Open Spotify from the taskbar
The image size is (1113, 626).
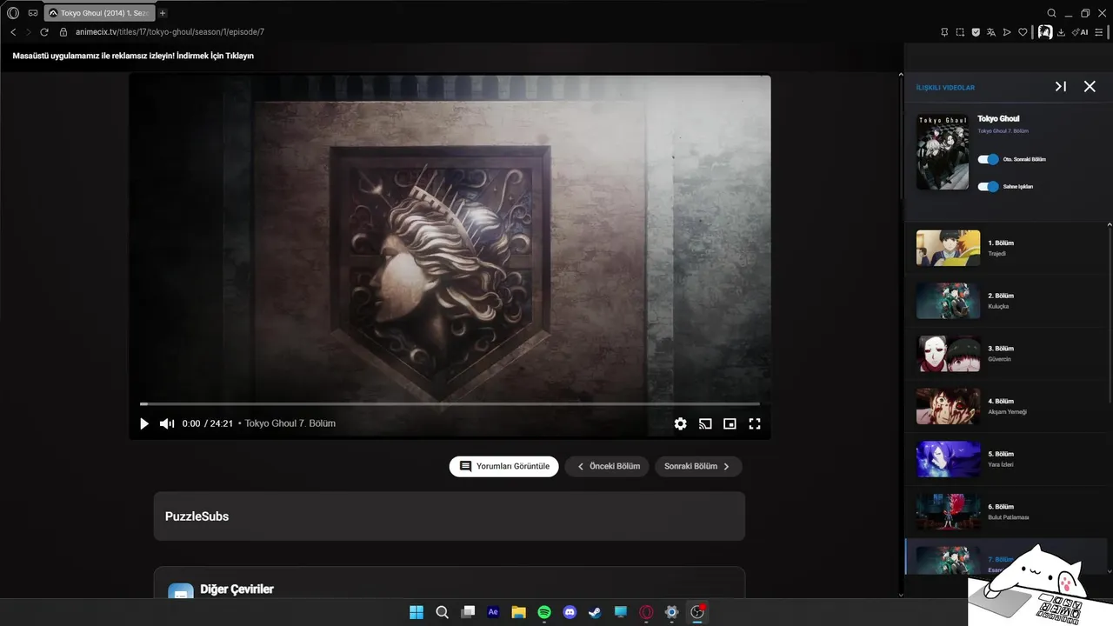544,612
